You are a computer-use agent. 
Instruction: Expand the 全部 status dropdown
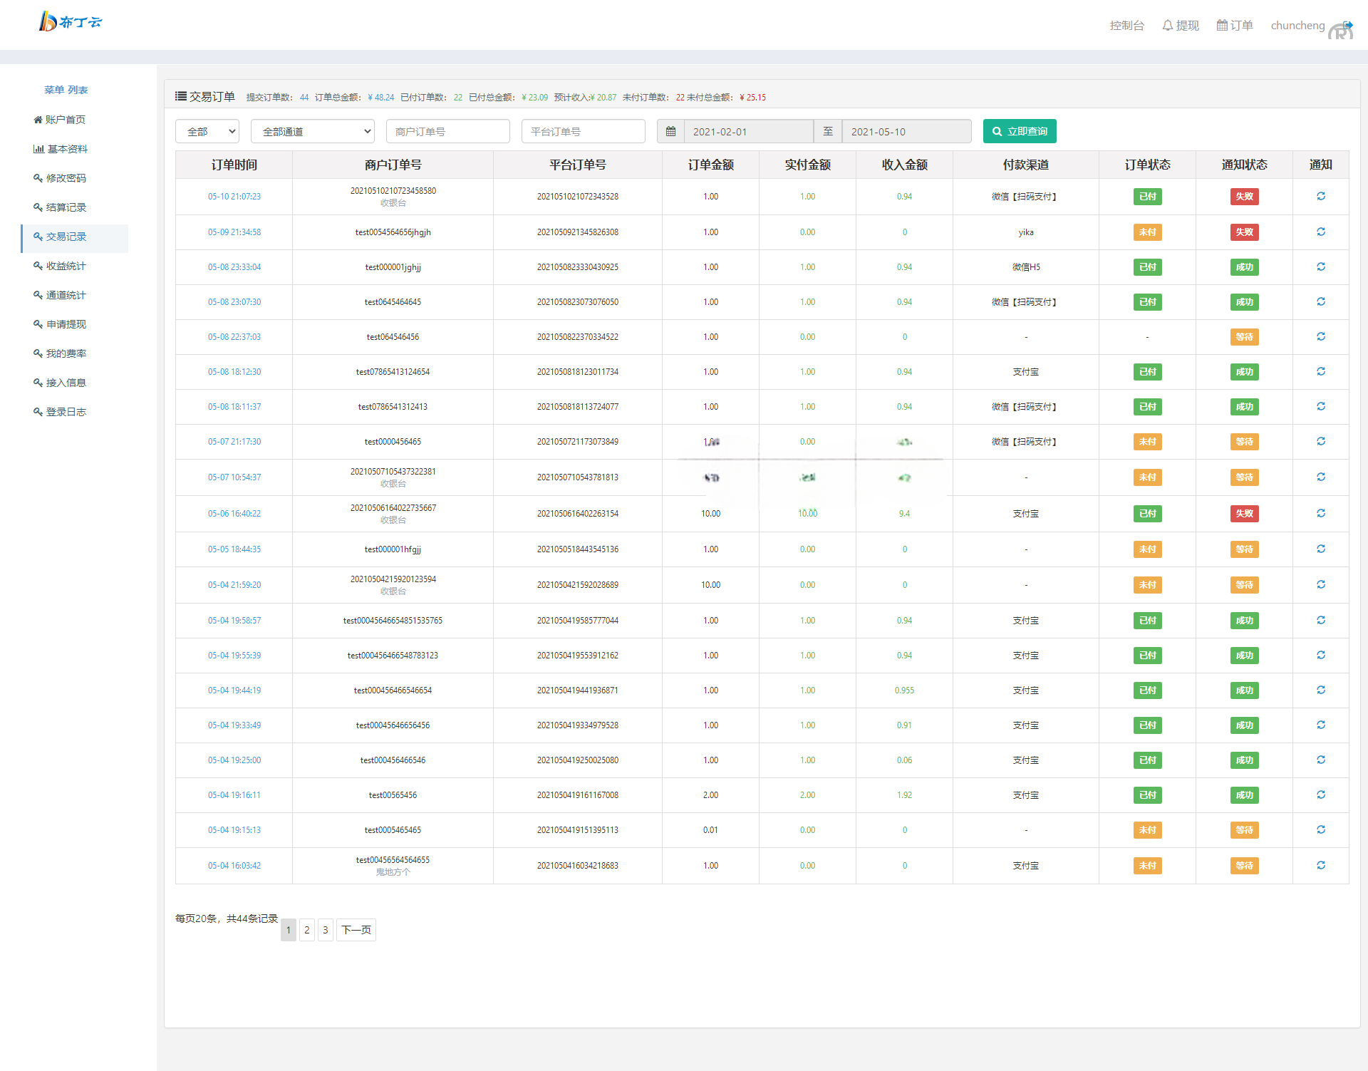[x=207, y=131]
